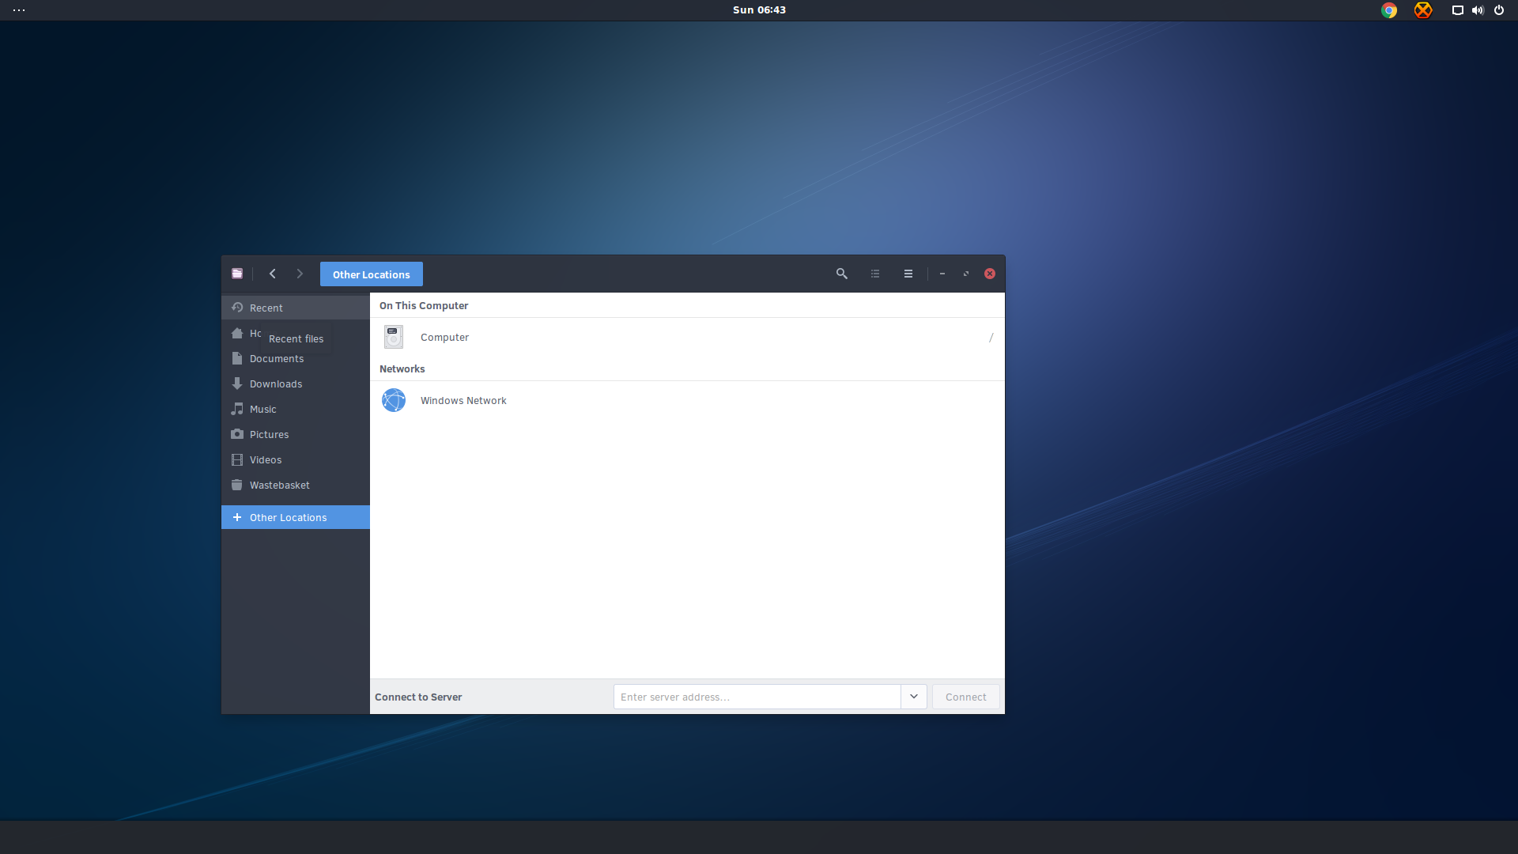Toggle list view icon in header bar
1518x854 pixels.
875,274
